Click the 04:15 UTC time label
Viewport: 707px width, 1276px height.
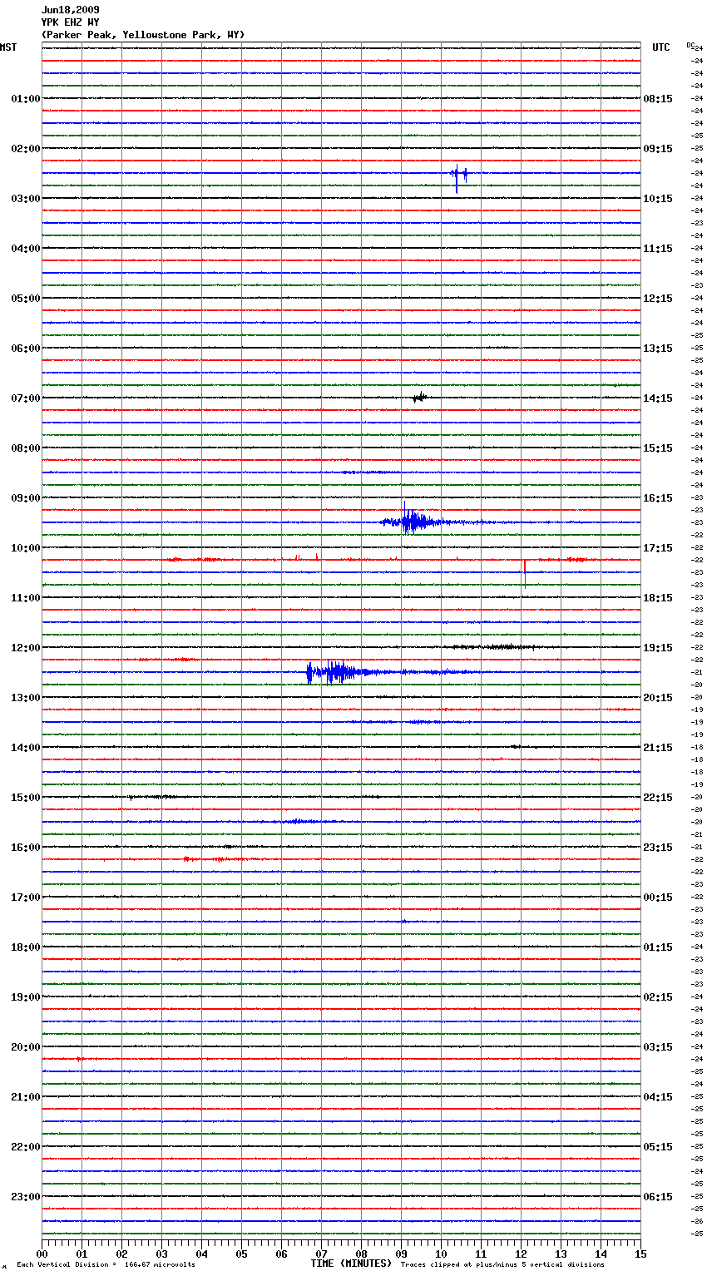(658, 1097)
